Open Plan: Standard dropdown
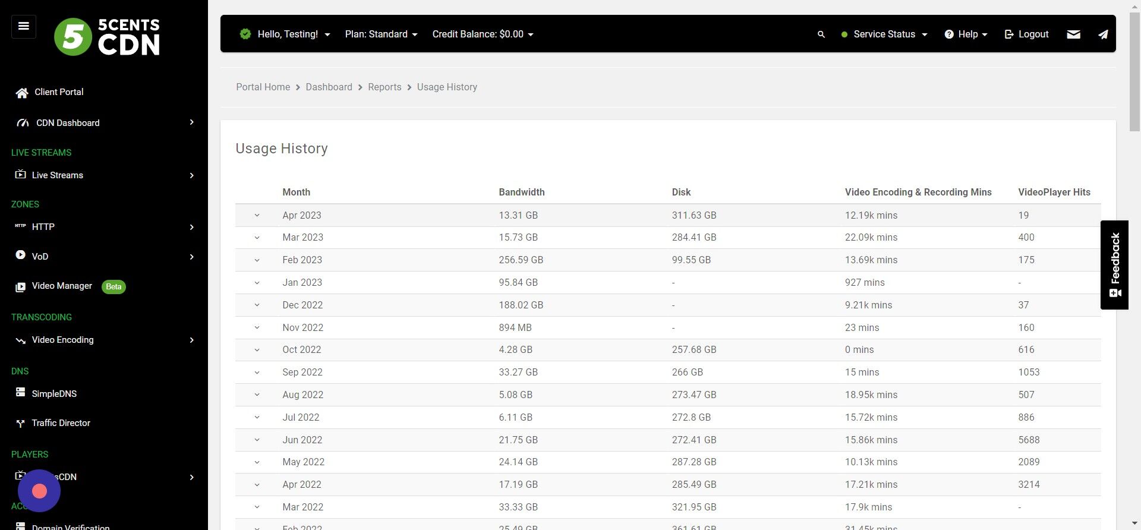1141x530 pixels. pos(381,34)
